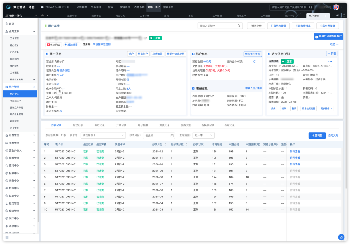Open 计费管理 in the left sidebar
Screen dimensions: 350x244
coord(19,135)
